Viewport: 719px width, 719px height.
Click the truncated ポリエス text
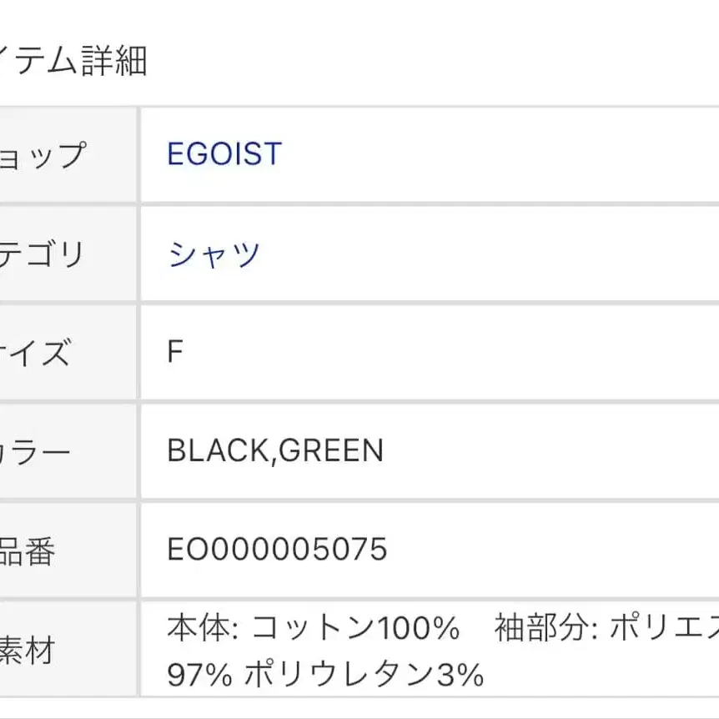click(x=663, y=628)
